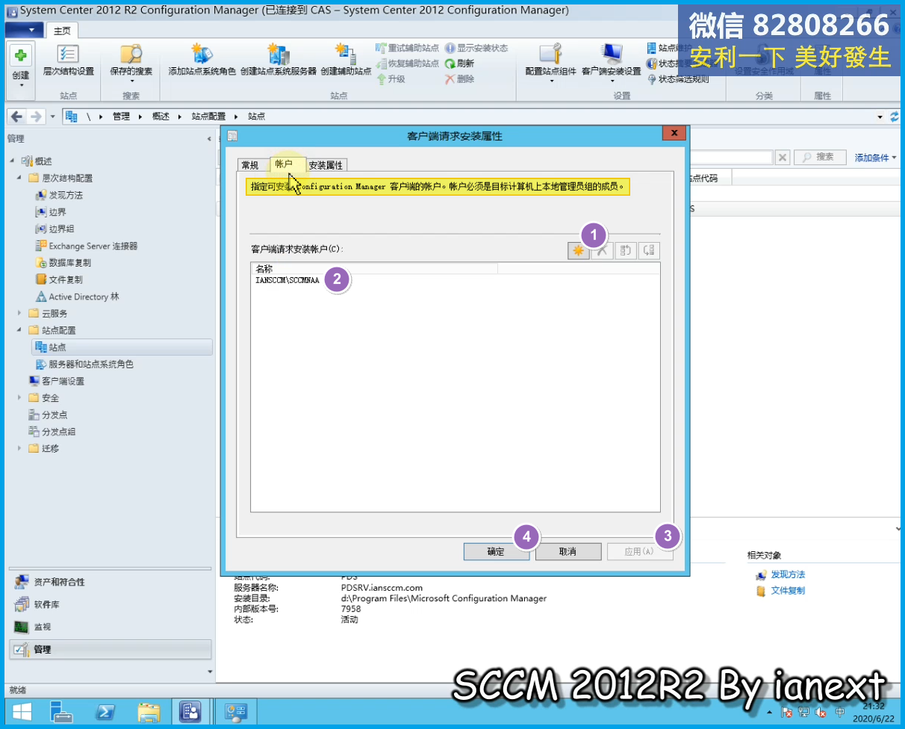
Task: Click 升级 in the ribbon
Action: point(391,78)
